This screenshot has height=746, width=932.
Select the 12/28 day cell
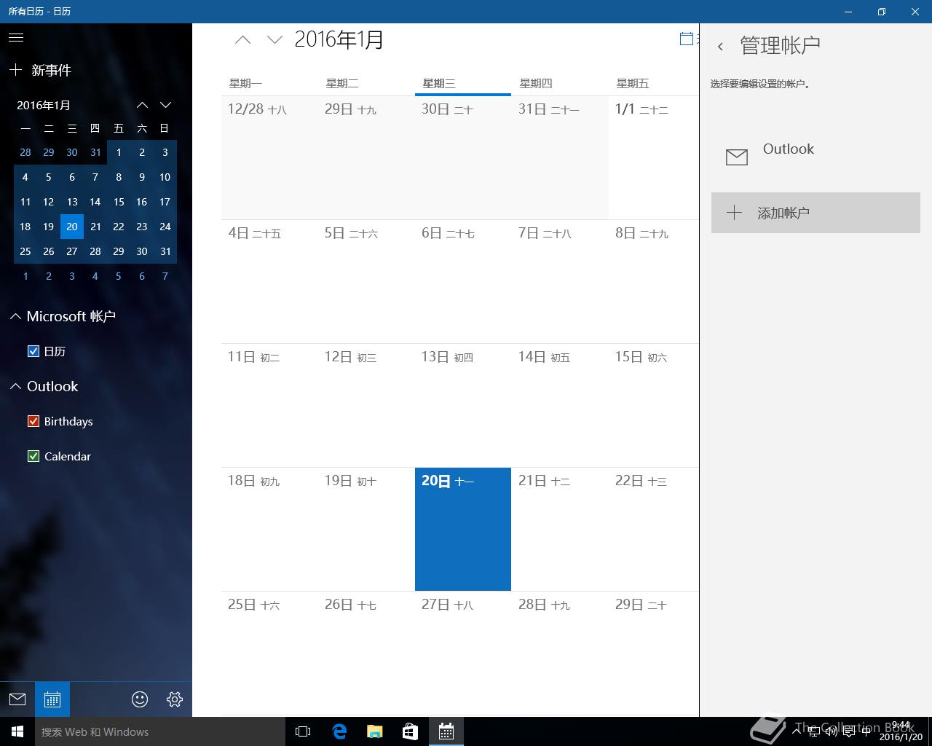(269, 157)
